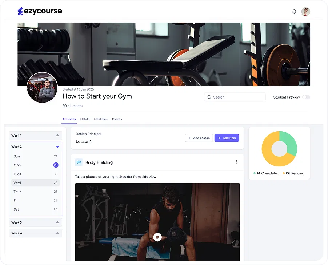Click the instructor profile picture
Image resolution: width=328 pixels, height=265 pixels.
[42, 88]
